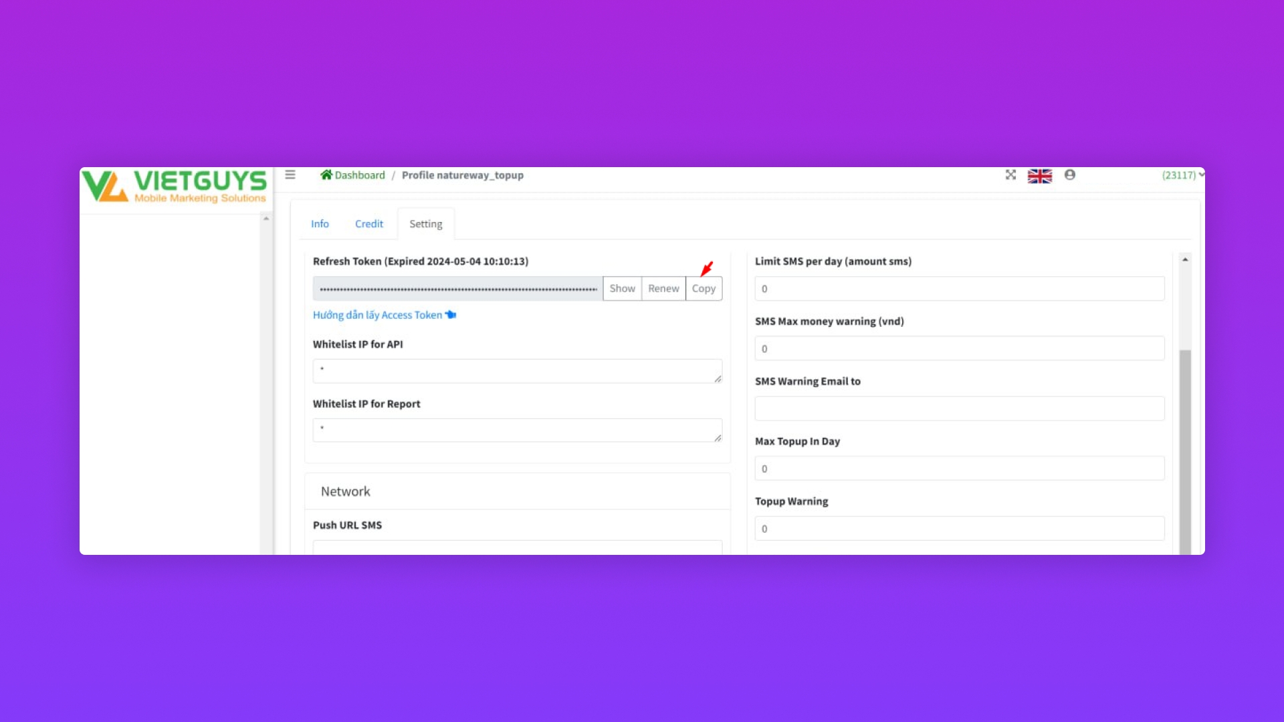Click the right panel scrollbar up arrow

[1185, 259]
